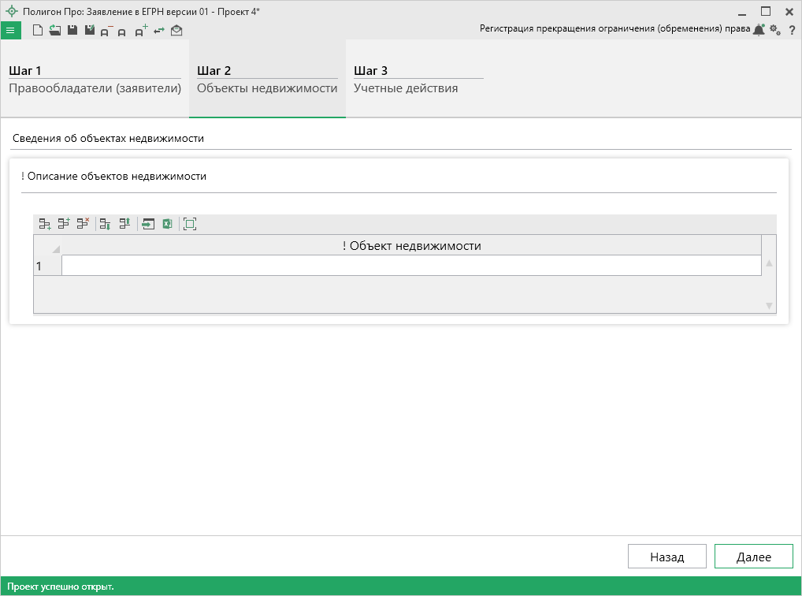The width and height of the screenshot is (802, 596).
Task: Click the envelope icon in top toolbar
Action: tap(176, 30)
